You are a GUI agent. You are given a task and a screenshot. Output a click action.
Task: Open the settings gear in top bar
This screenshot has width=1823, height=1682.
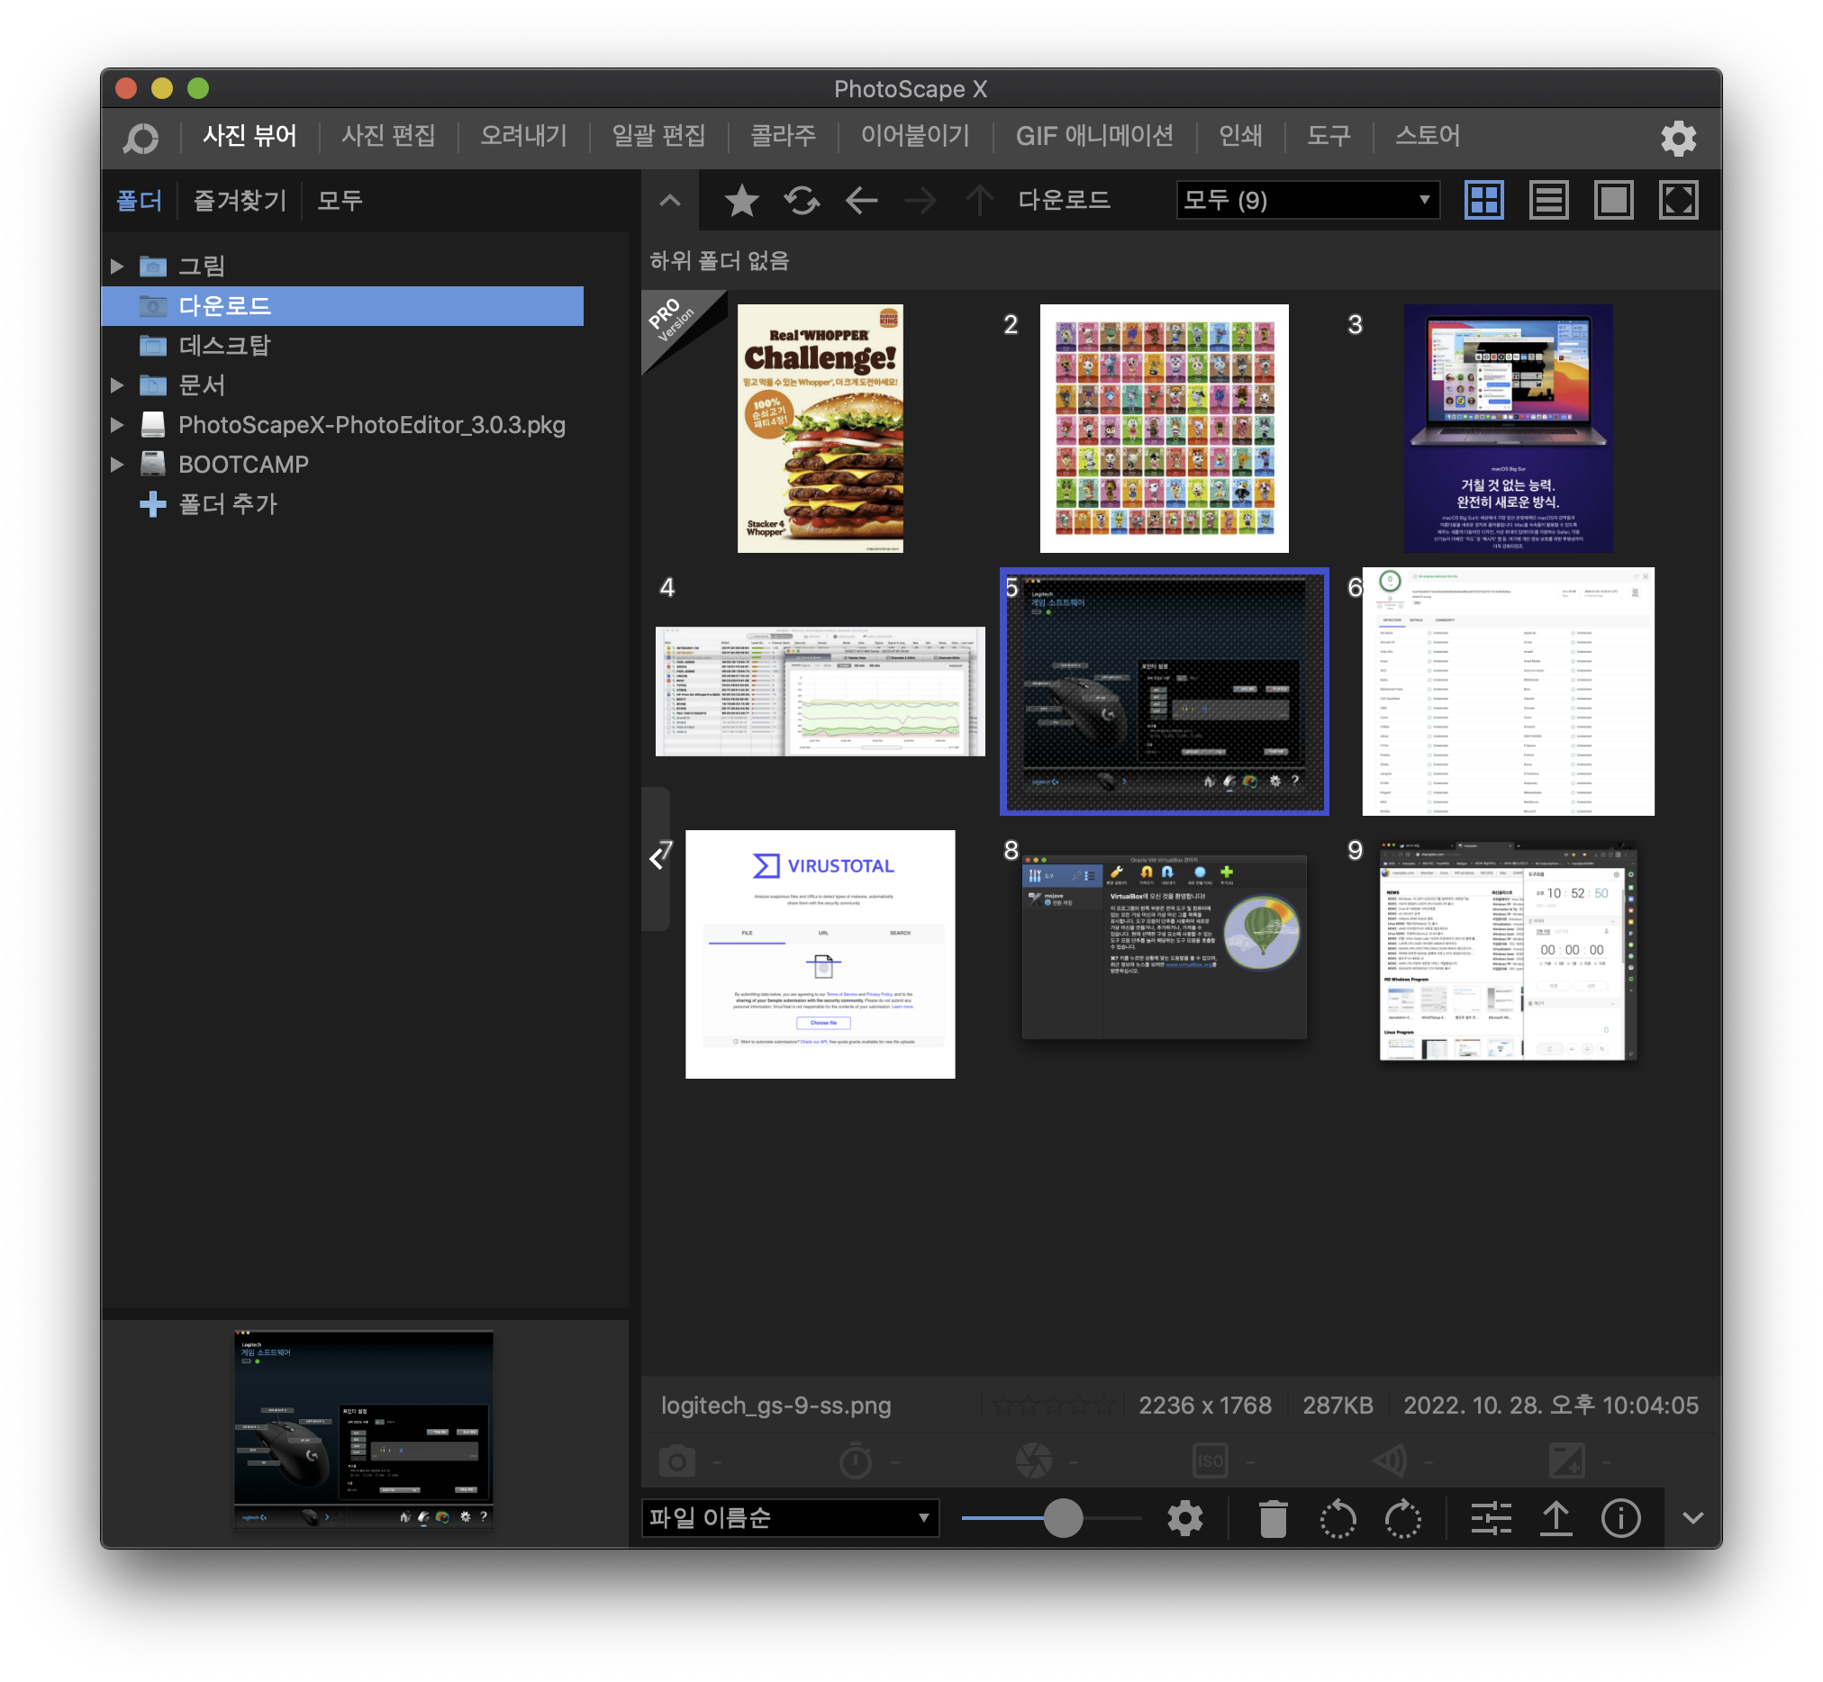coord(1677,138)
